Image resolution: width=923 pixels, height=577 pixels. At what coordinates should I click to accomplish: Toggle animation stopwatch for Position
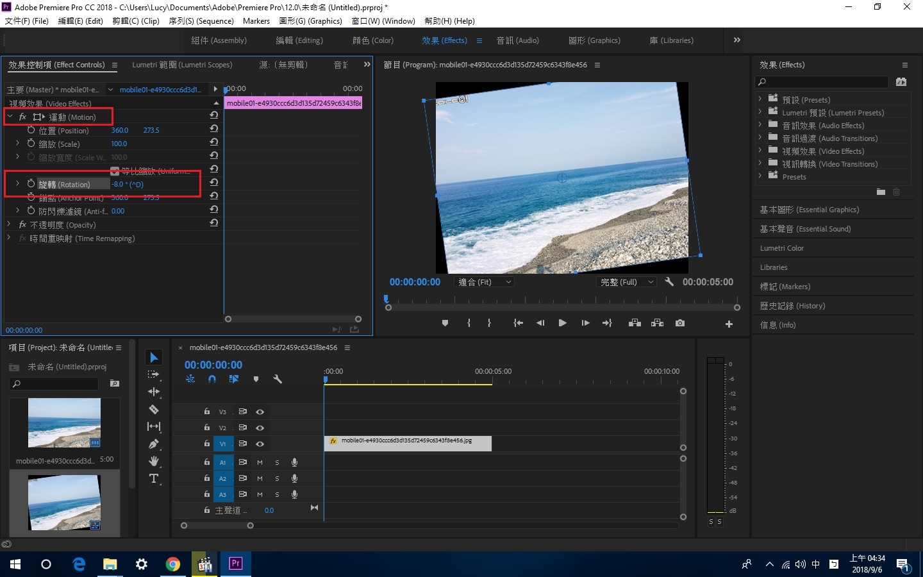(31, 130)
